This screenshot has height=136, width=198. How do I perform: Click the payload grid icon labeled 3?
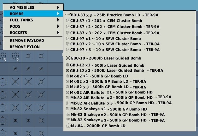click(x=3, y=56)
